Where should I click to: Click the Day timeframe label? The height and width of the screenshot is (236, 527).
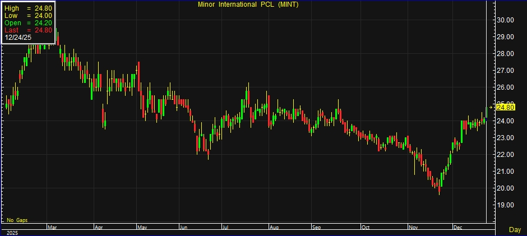(x=514, y=230)
